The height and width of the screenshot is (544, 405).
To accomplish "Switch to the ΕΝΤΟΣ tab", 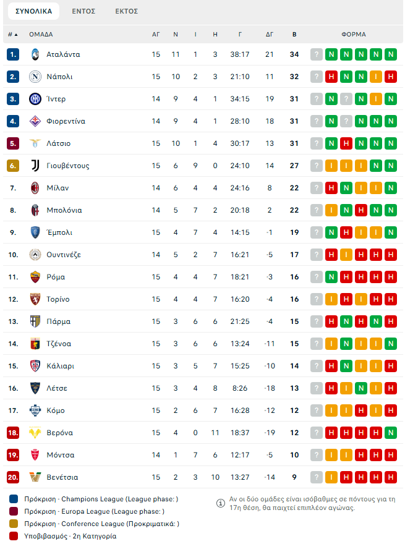I will coord(83,11).
